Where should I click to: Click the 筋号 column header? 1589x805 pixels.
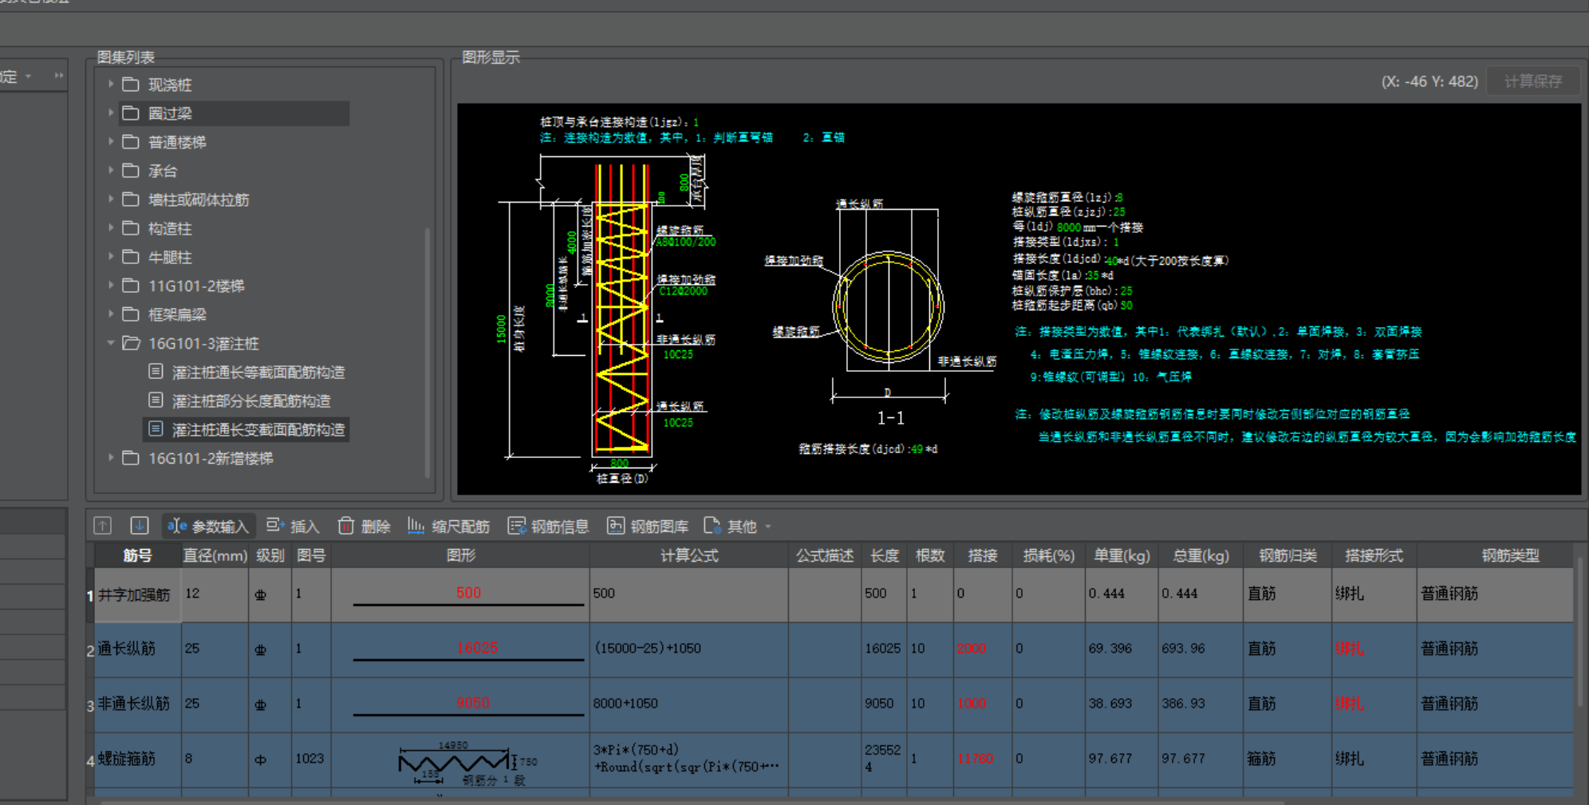tap(137, 555)
